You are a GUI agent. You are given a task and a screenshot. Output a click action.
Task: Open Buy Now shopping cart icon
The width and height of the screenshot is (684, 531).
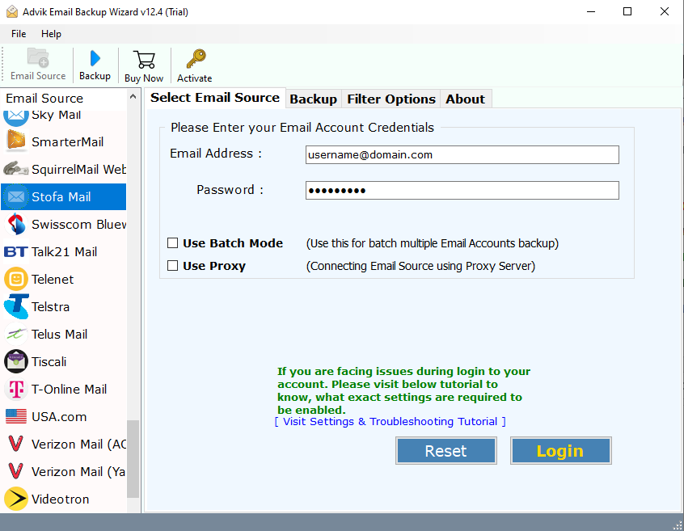click(144, 60)
